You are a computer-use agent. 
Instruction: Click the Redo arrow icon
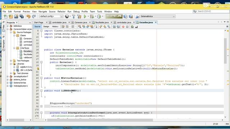coord(34,16)
